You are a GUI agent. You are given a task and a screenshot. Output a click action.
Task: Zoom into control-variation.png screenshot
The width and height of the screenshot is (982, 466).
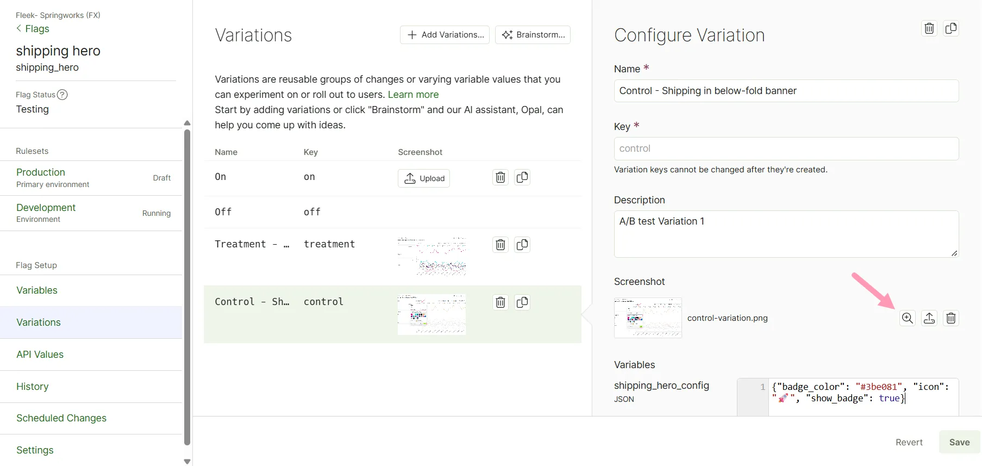[908, 318]
